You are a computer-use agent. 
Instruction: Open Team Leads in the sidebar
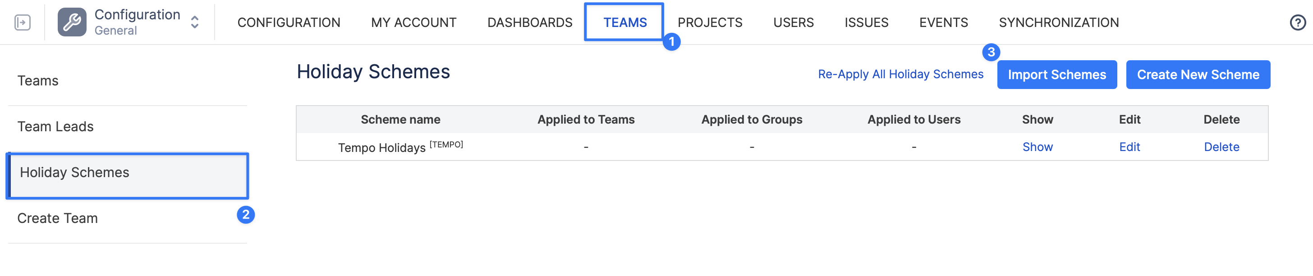click(55, 127)
